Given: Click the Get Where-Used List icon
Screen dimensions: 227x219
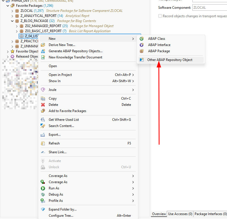Looking at the screenshot, I should point(43,120).
